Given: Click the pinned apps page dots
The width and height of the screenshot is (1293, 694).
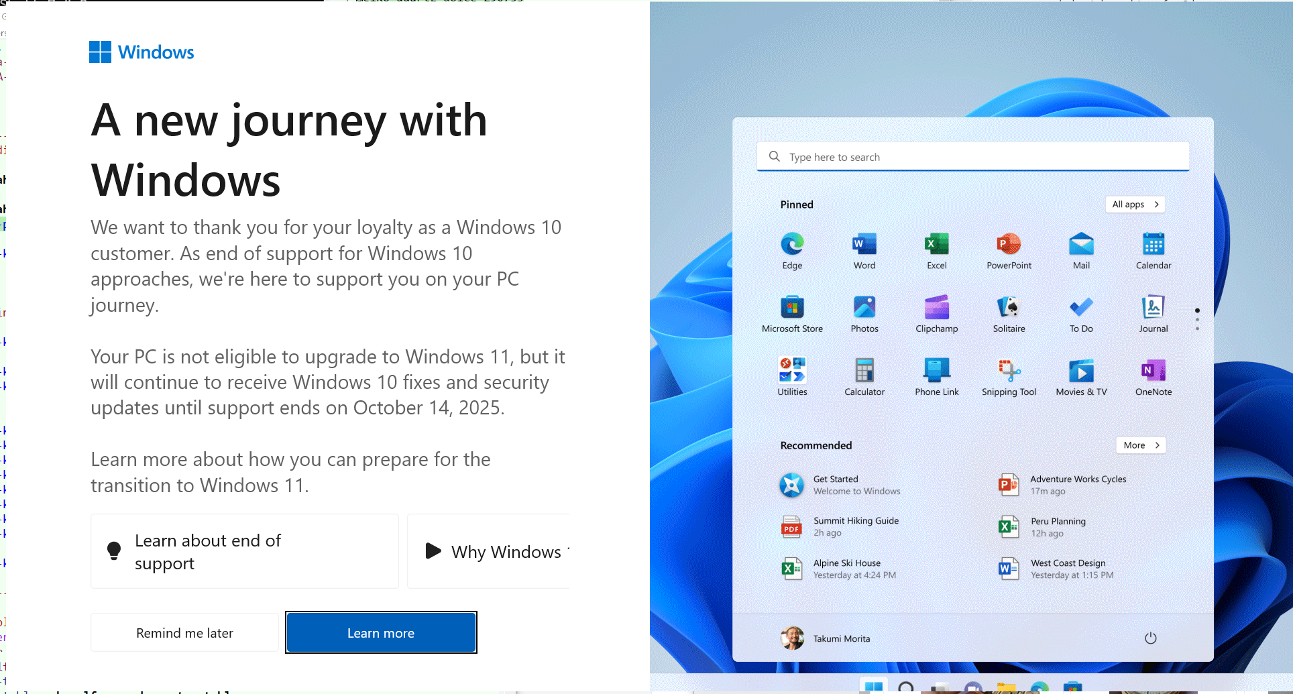Looking at the screenshot, I should (1197, 319).
